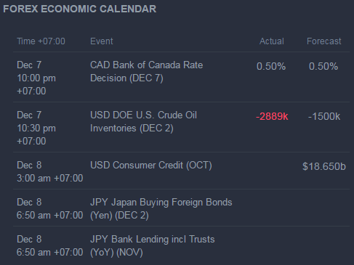Click the Actual column header
The height and width of the screenshot is (265, 354).
coord(272,41)
